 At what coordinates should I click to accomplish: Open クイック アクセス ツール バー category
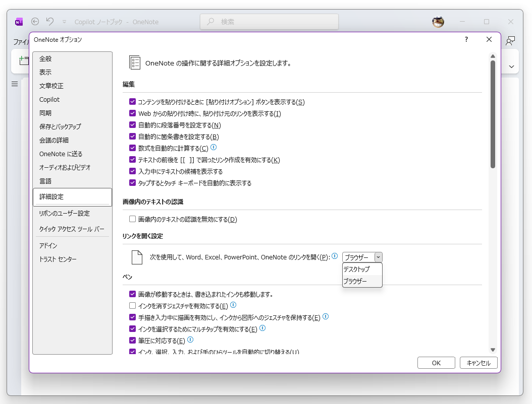pyautogui.click(x=72, y=229)
